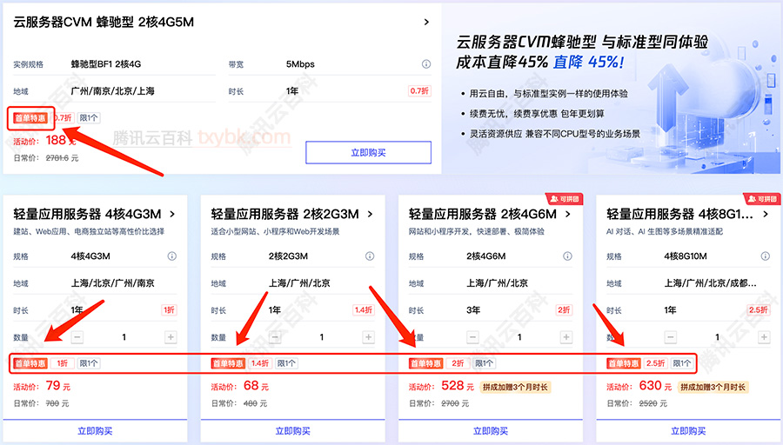
Task: Click the banner headline 成本直降45%
Action: 502,63
